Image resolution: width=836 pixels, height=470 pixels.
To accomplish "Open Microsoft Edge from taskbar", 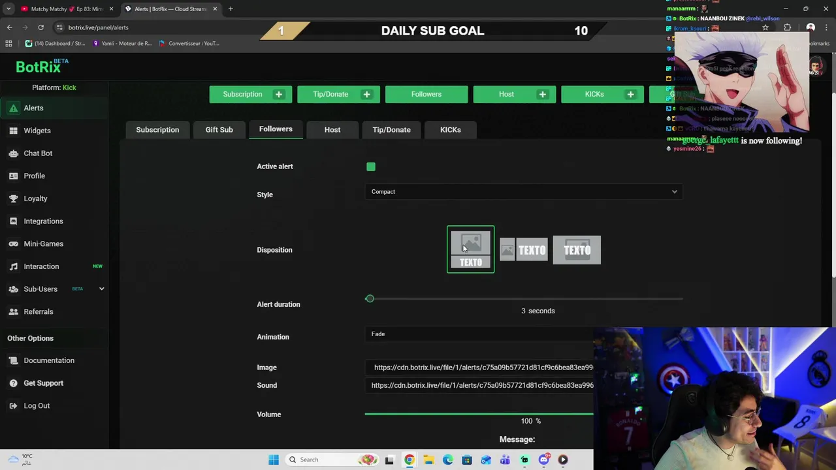I will click(447, 460).
